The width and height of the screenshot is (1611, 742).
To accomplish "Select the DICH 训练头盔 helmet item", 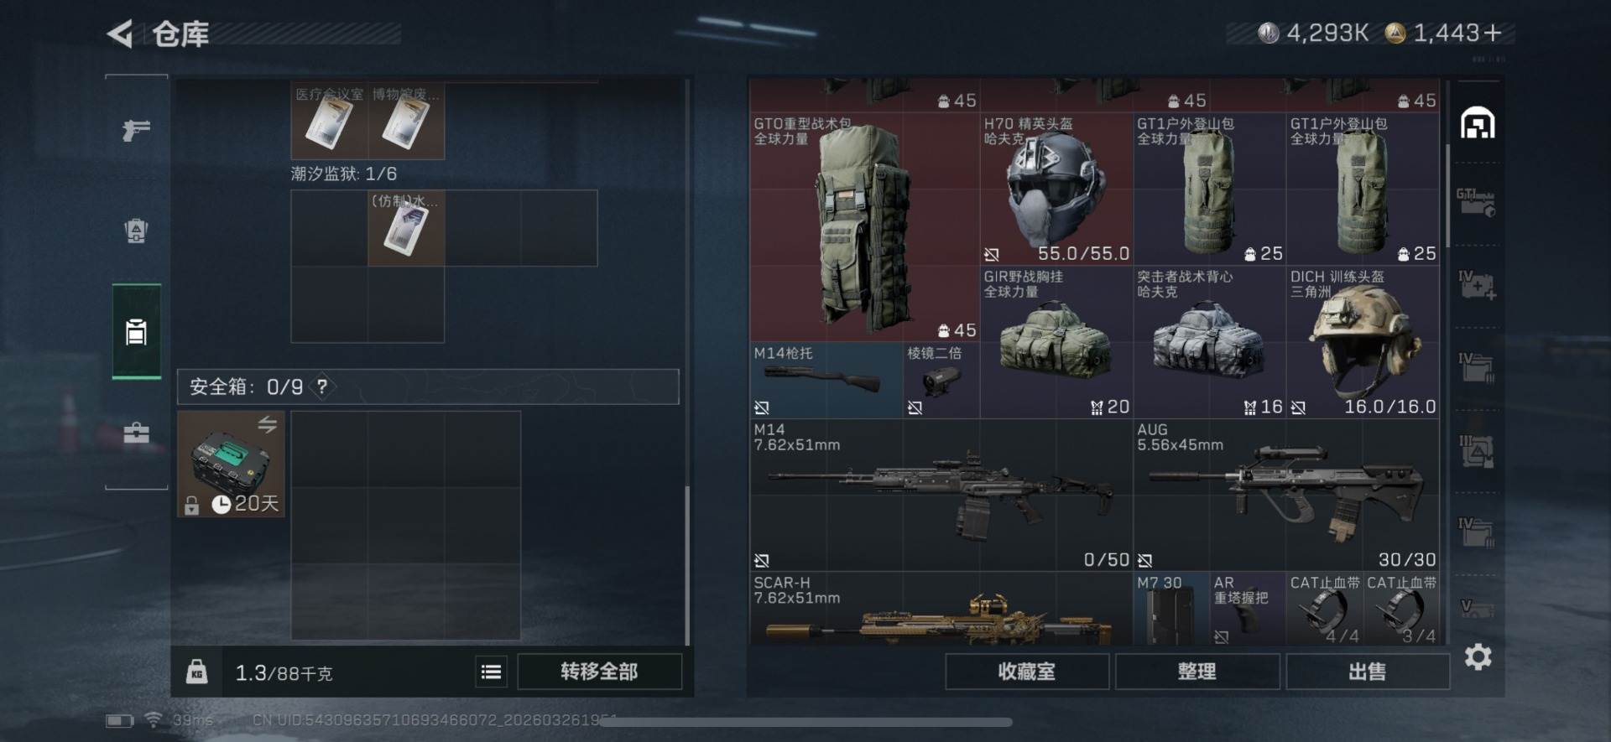I will [x=1363, y=343].
